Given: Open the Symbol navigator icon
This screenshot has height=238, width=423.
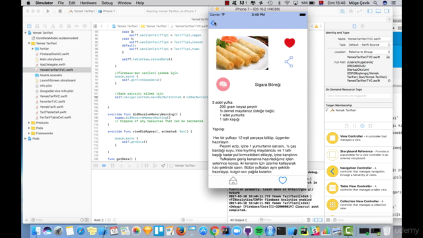Looking at the screenshot, I should (x=37, y=26).
